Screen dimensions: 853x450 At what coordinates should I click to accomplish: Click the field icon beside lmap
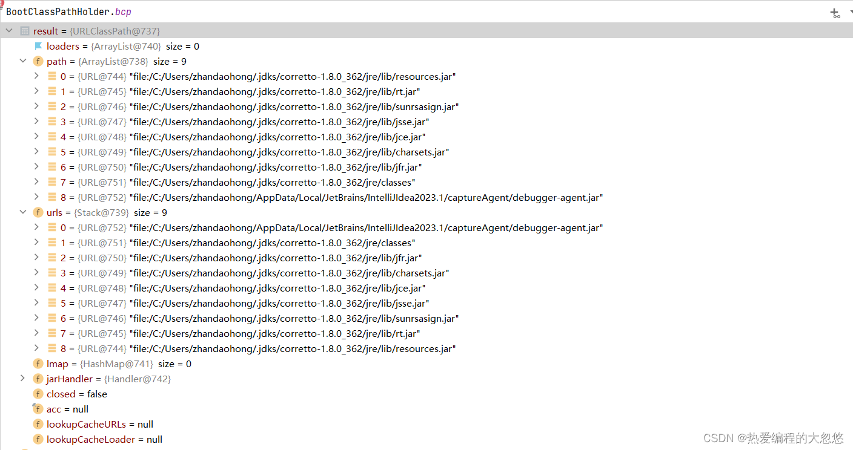pyautogui.click(x=38, y=364)
